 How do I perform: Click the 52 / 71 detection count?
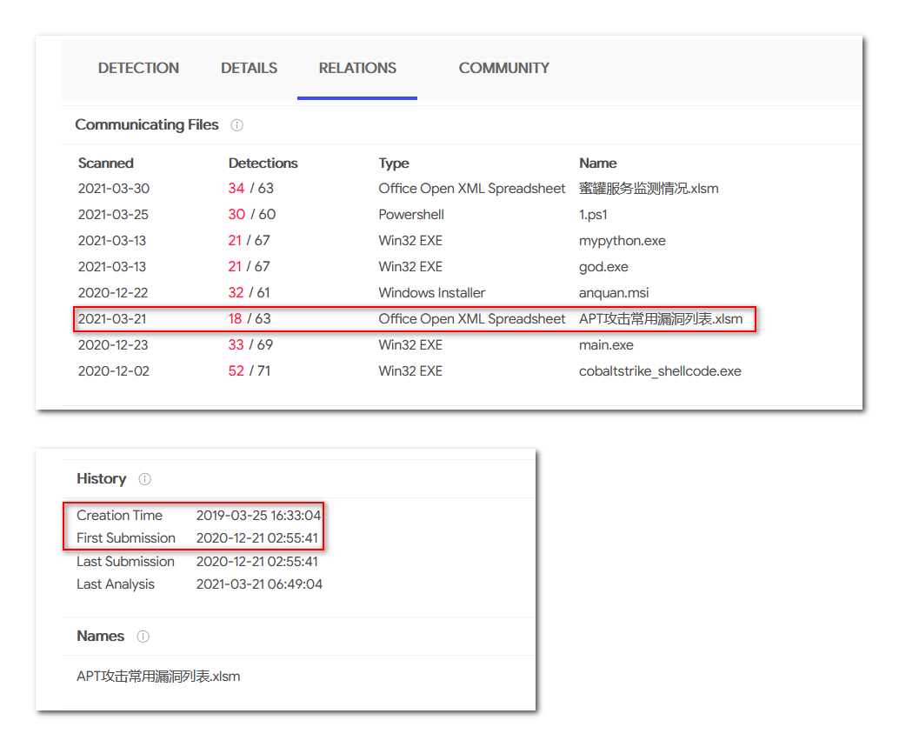click(249, 371)
